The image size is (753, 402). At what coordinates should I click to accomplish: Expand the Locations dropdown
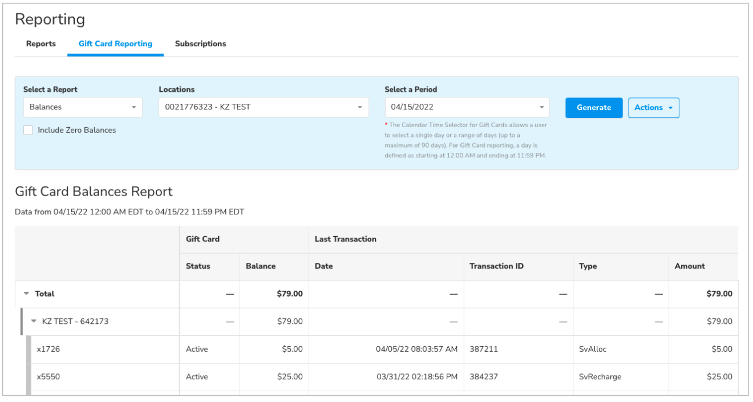click(x=264, y=107)
